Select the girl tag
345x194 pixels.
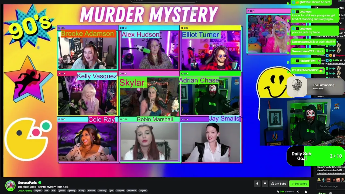(x=111, y=190)
